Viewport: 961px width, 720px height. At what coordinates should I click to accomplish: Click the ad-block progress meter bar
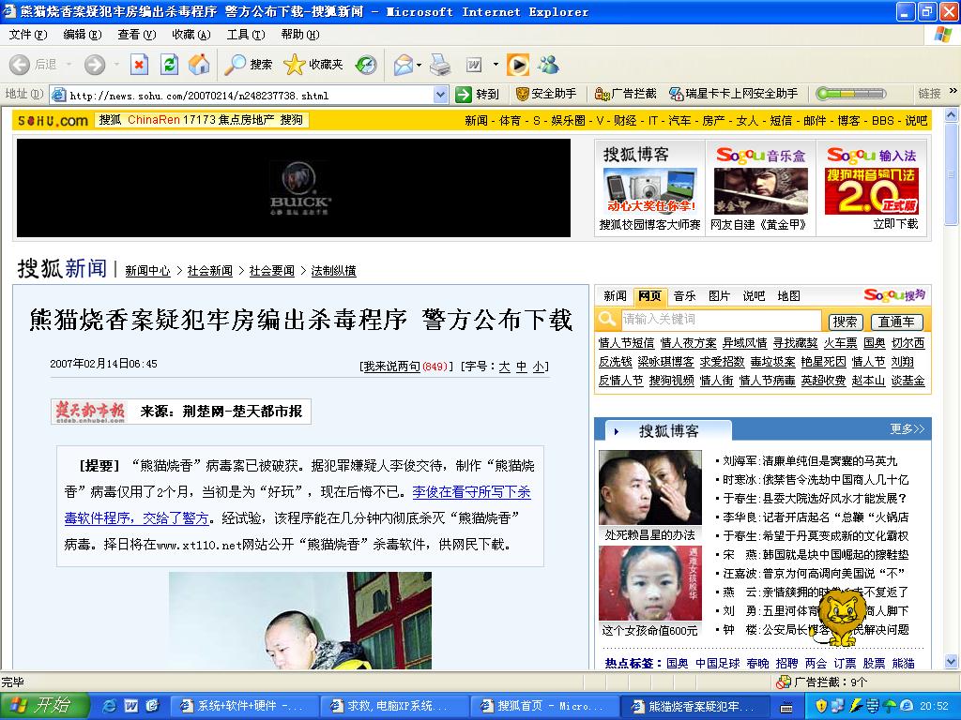(850, 94)
